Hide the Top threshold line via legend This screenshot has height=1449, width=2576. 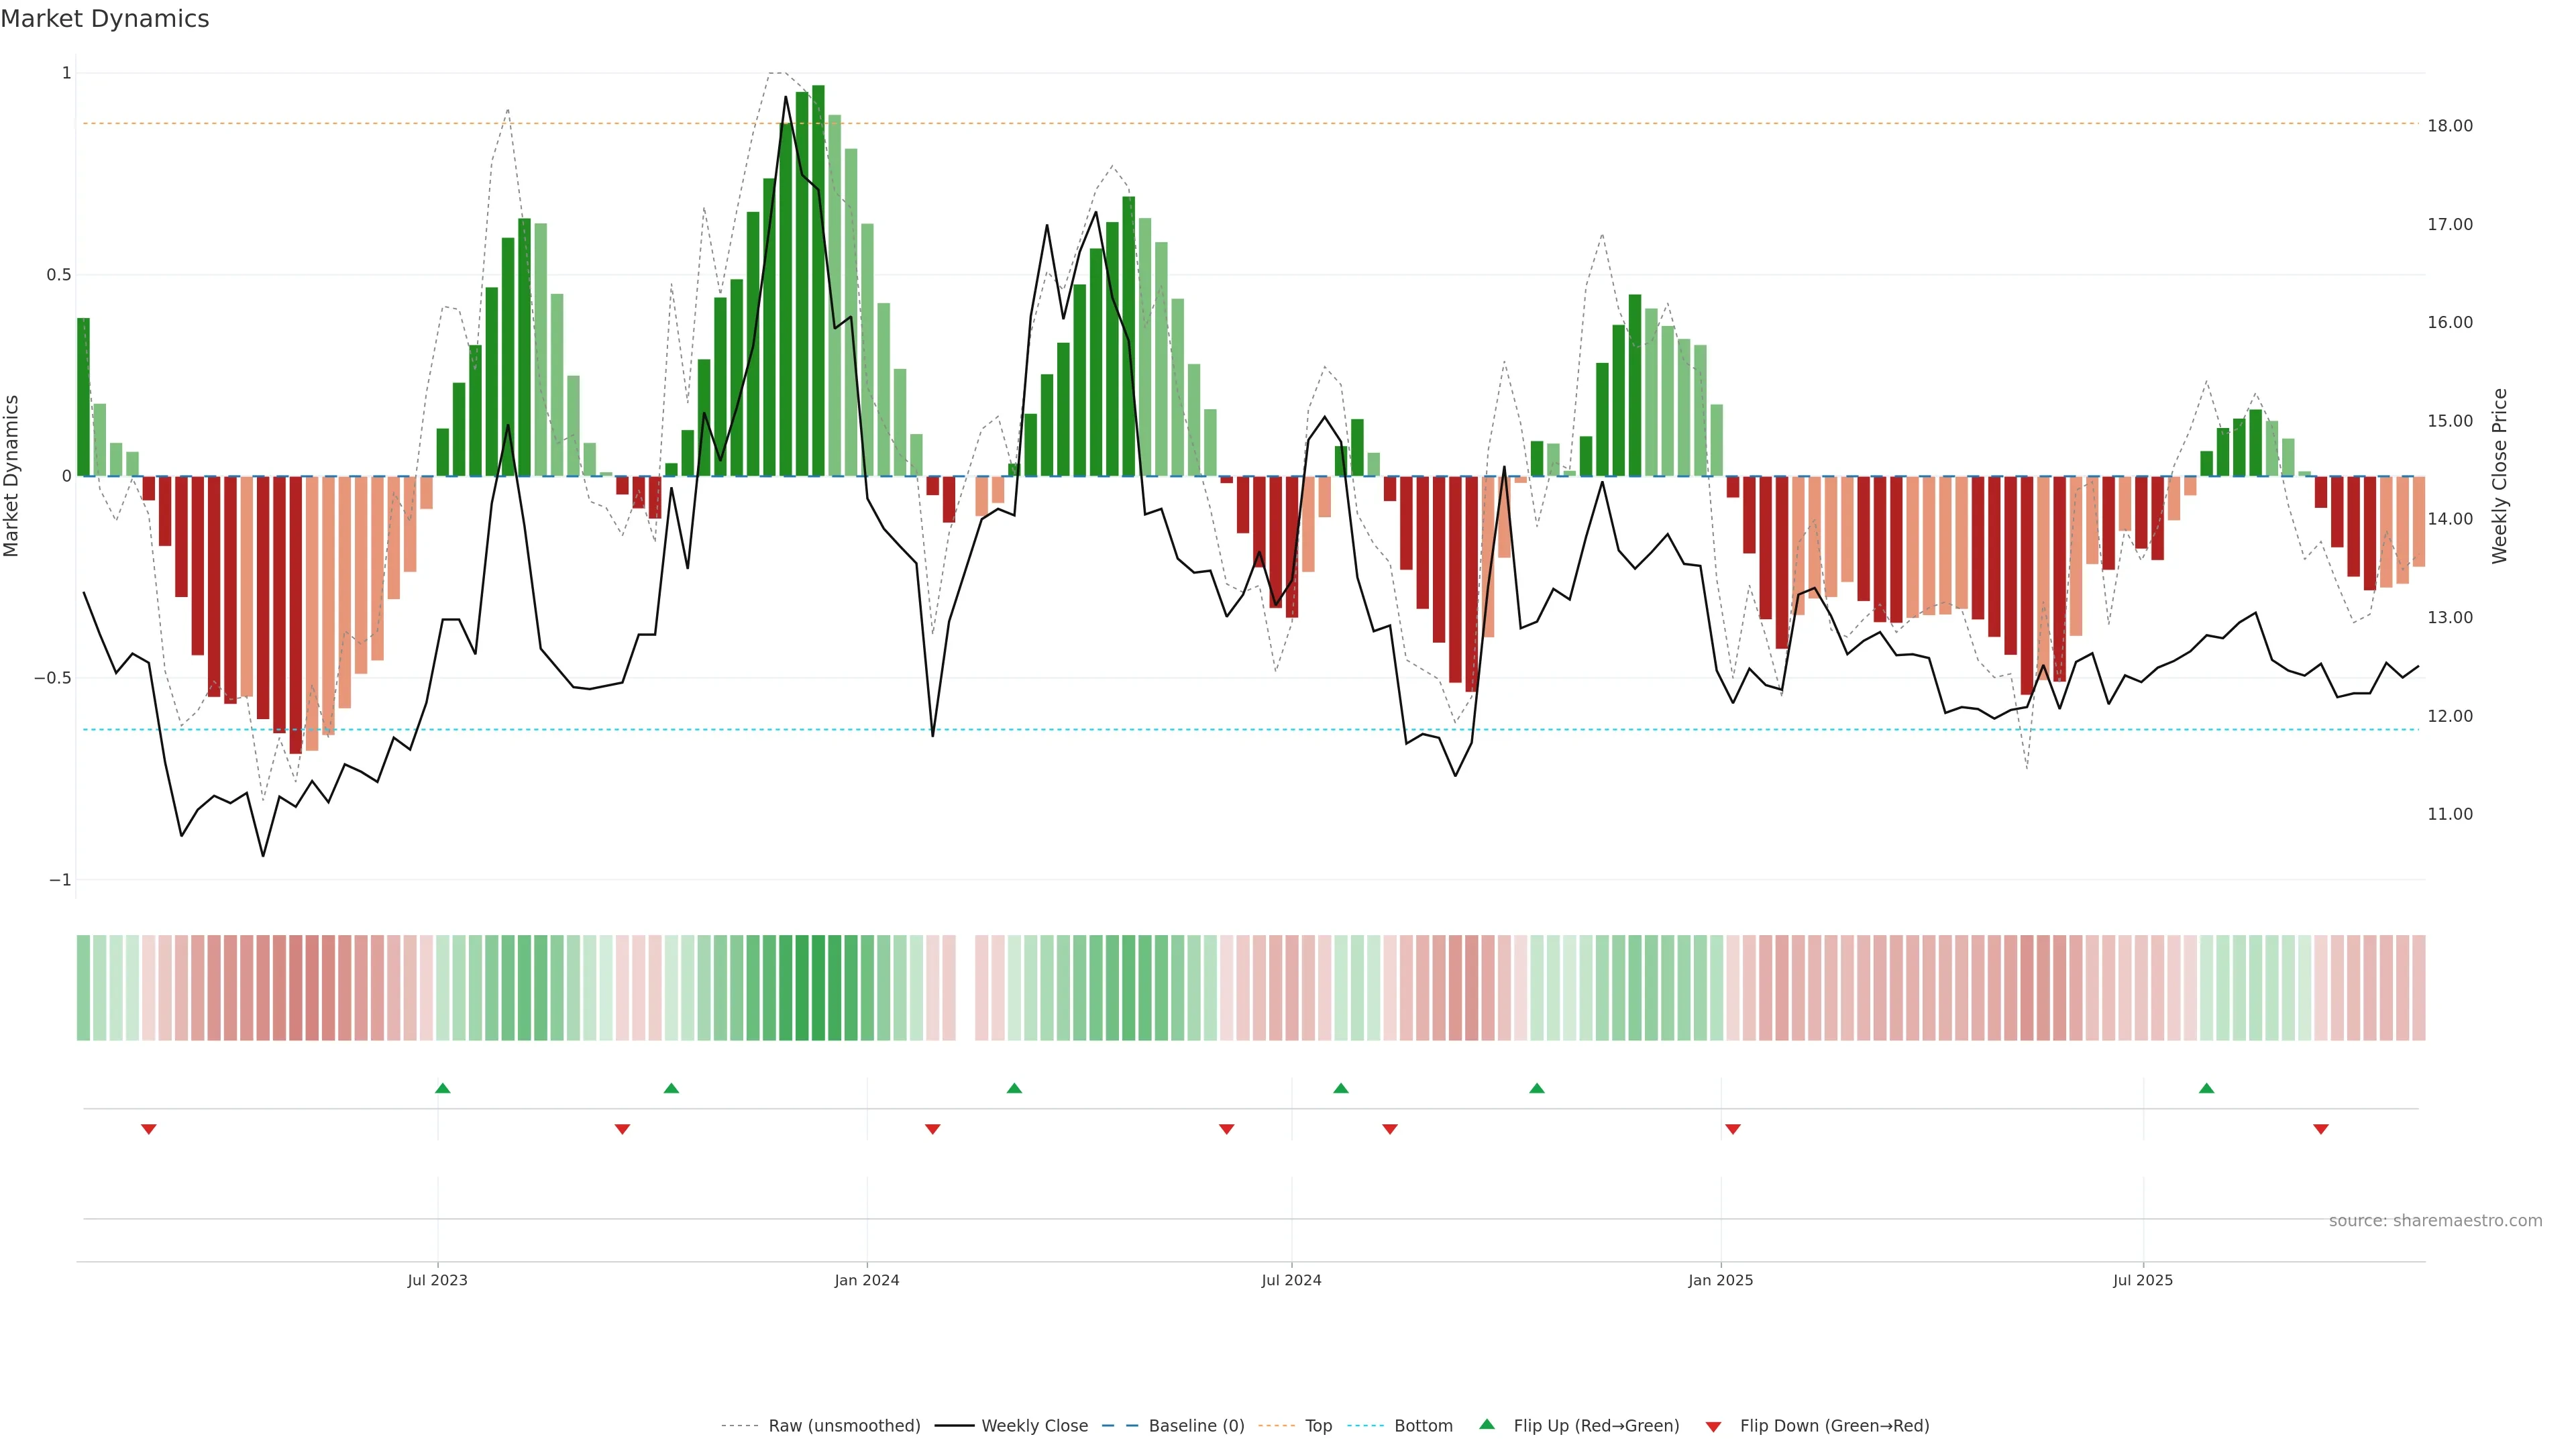[1318, 1426]
